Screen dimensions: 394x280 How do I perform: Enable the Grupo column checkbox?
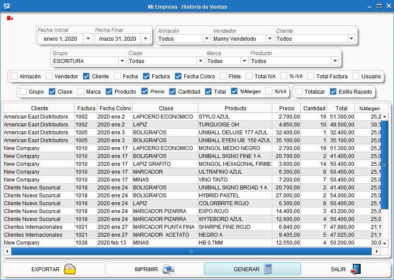coord(23,92)
